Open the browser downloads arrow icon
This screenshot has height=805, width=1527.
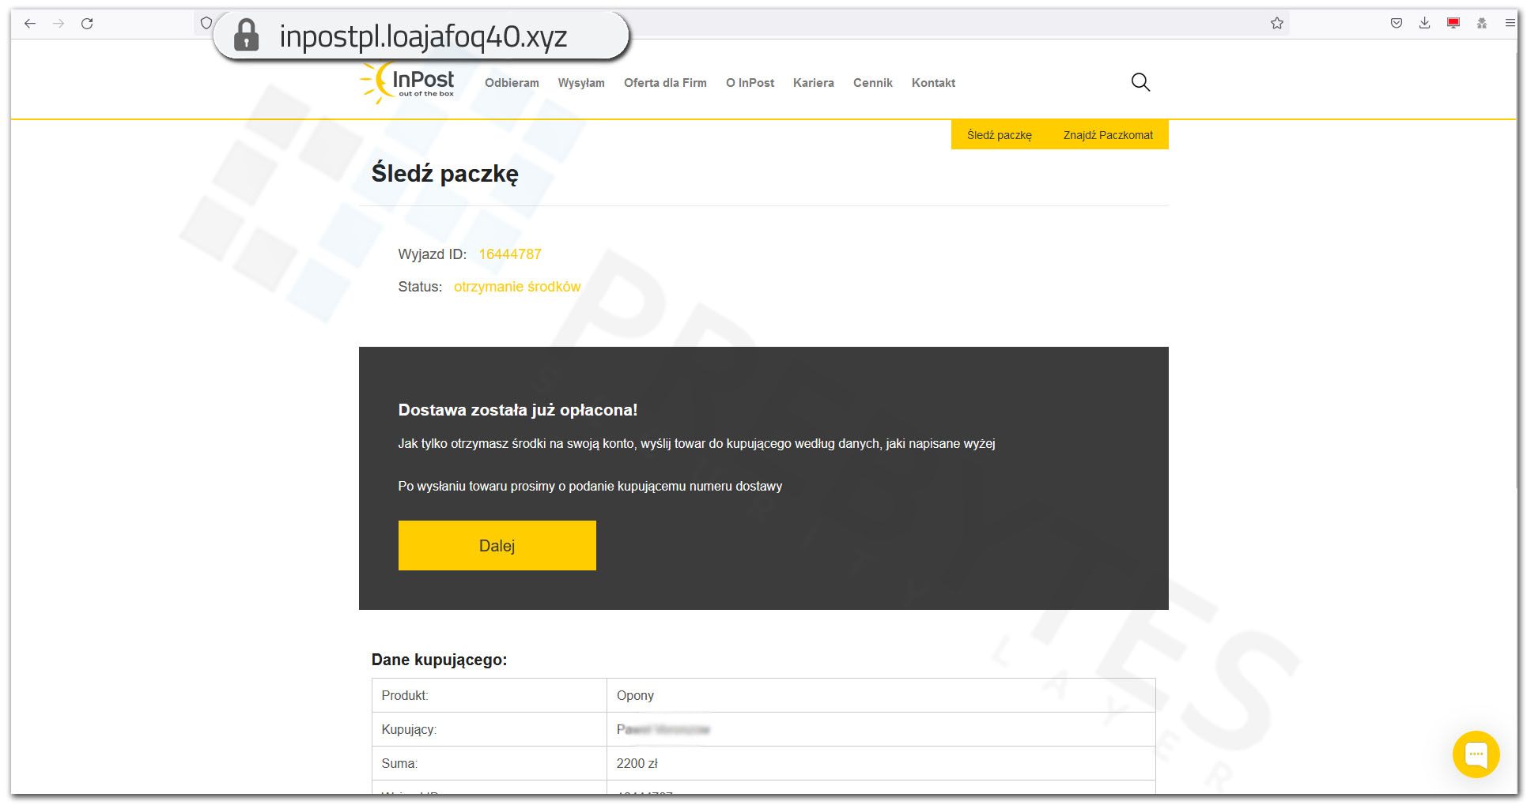click(x=1424, y=24)
